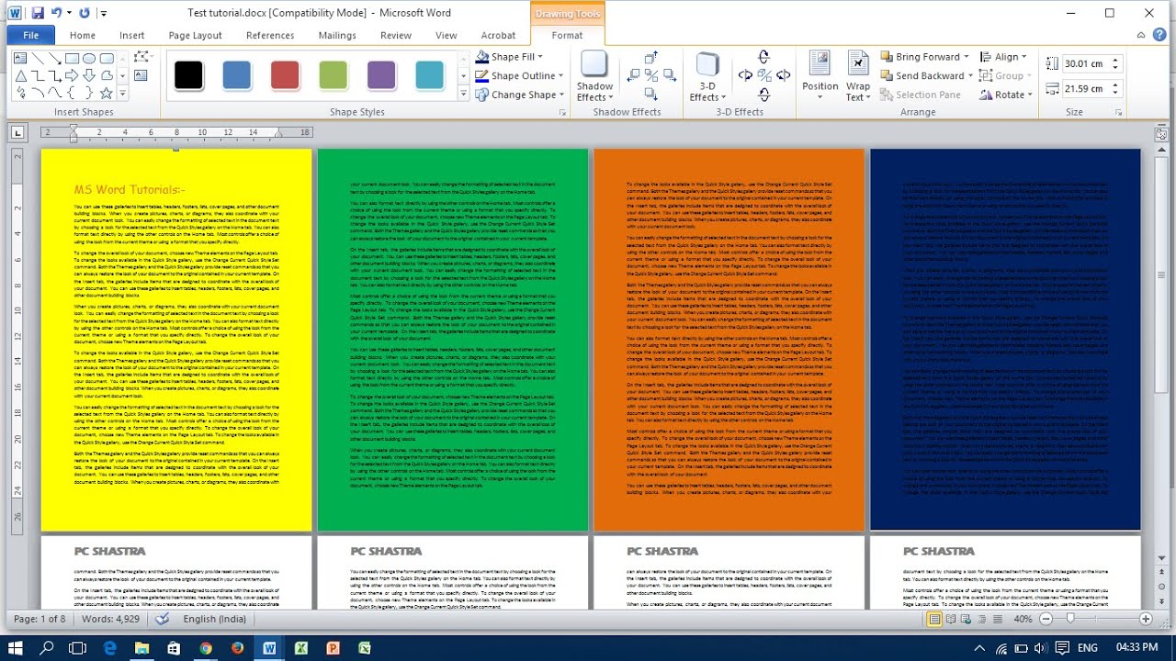
Task: Open the Acrobat tab
Action: (x=498, y=35)
